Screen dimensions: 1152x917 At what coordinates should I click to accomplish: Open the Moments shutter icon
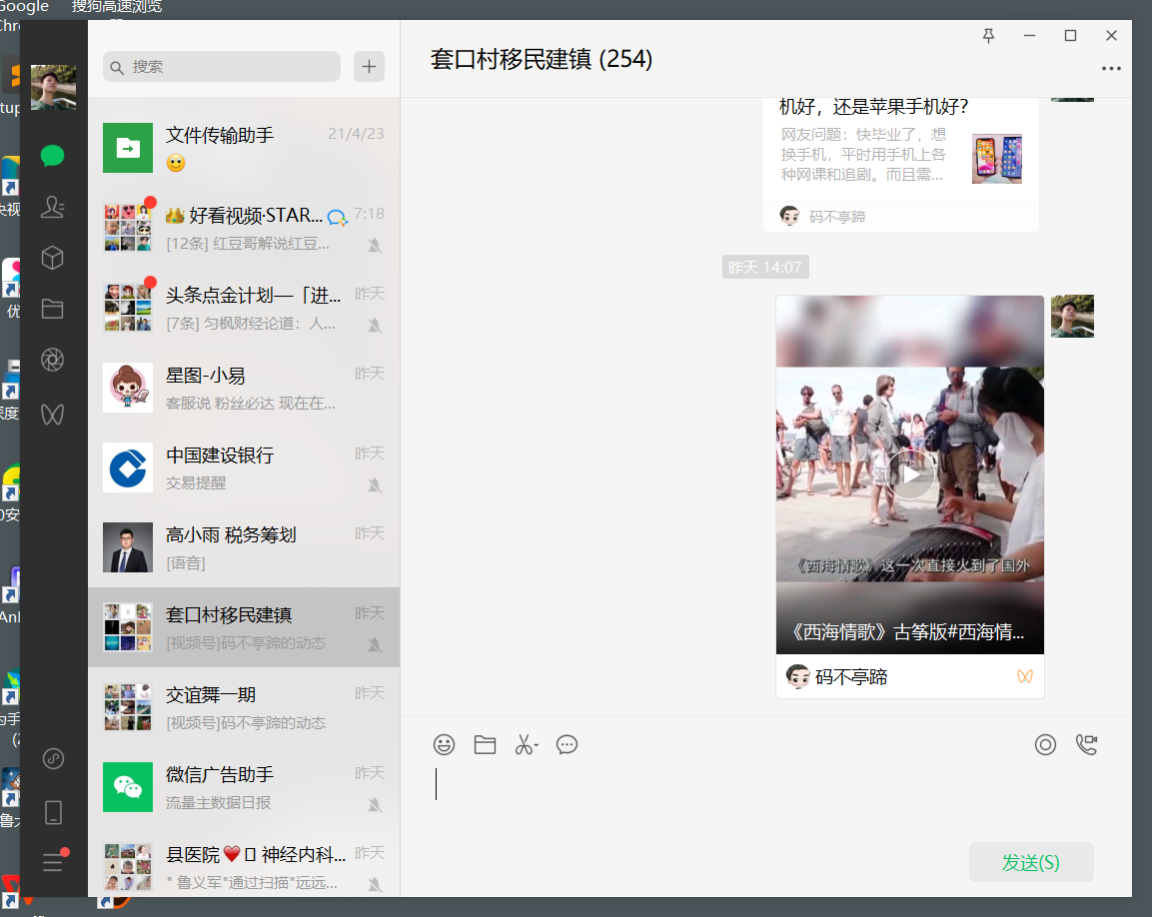(x=53, y=361)
